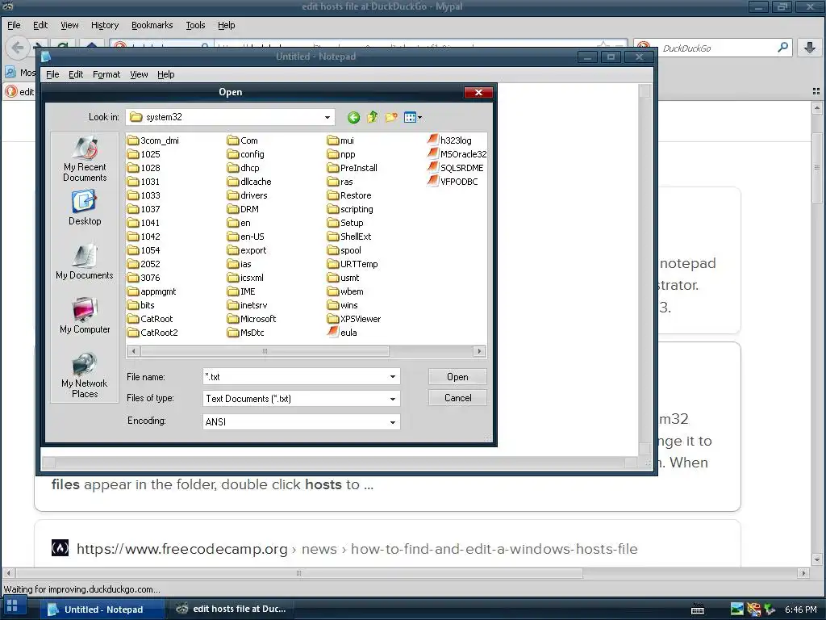
Task: Select My Recent Documents in places bar
Action: click(85, 159)
